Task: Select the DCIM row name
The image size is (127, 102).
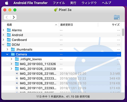Action: click(16, 45)
